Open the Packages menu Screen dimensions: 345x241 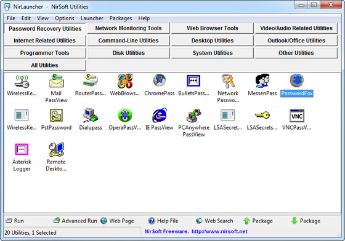(x=121, y=18)
